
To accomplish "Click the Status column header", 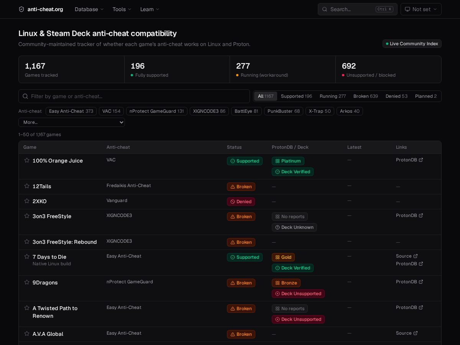I will coord(234,147).
